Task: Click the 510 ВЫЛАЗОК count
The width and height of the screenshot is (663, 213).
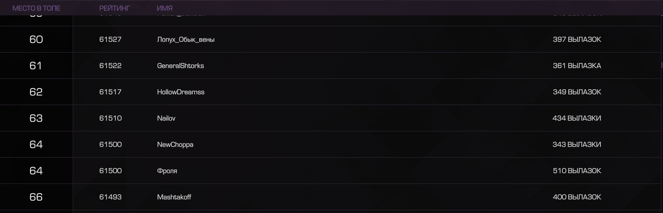Action: [x=577, y=171]
